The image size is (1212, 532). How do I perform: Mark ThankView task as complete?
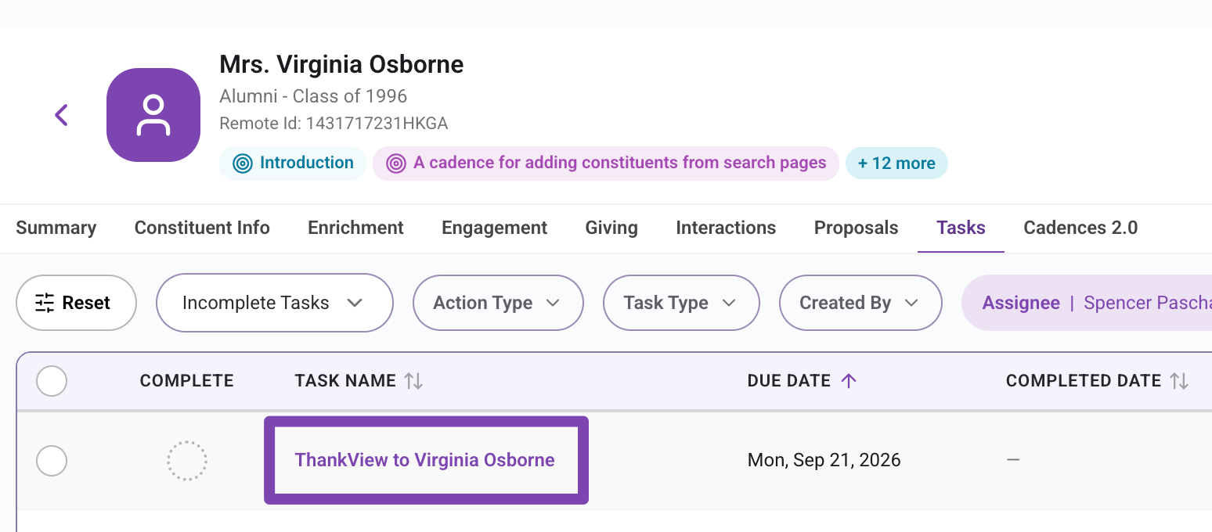pos(187,461)
